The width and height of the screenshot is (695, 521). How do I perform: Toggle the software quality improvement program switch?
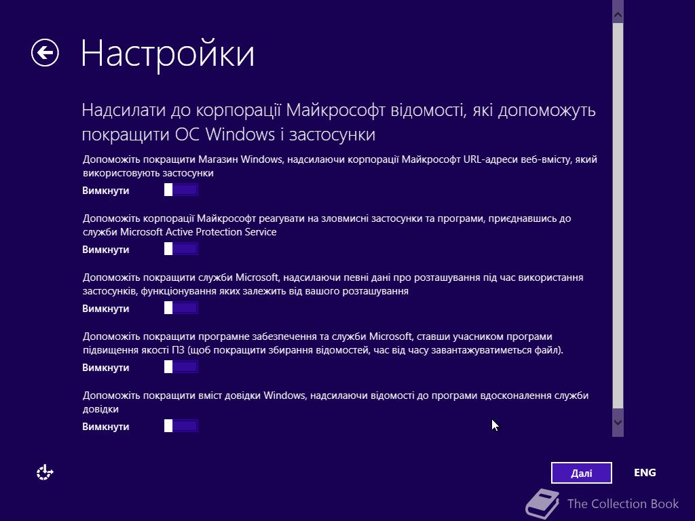[x=181, y=367]
